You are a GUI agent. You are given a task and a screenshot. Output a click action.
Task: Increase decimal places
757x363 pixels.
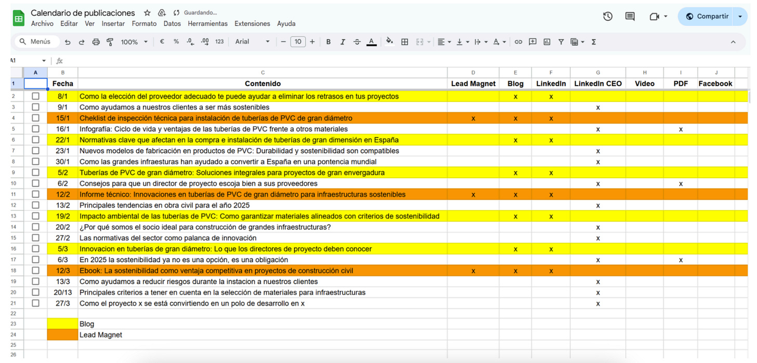pyautogui.click(x=205, y=42)
